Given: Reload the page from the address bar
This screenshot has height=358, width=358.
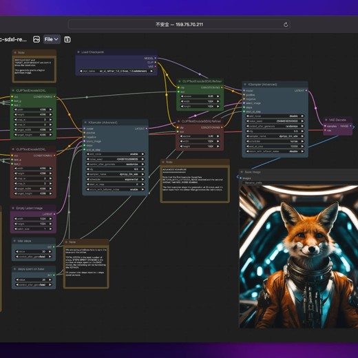Looking at the screenshot, I should click(286, 25).
